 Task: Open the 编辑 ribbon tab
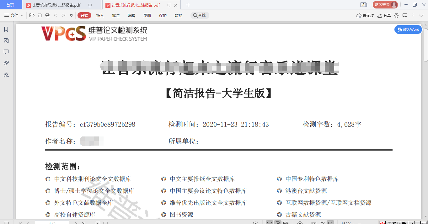point(131,15)
